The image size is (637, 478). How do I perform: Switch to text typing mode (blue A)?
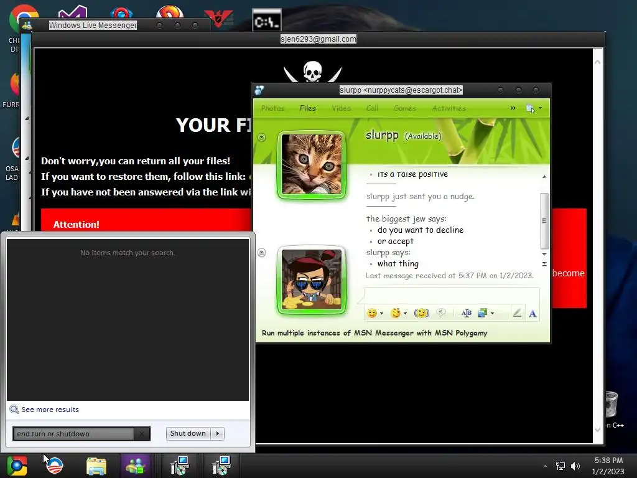coord(532,314)
